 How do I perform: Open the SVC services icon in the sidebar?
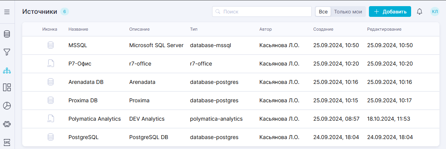7,142
